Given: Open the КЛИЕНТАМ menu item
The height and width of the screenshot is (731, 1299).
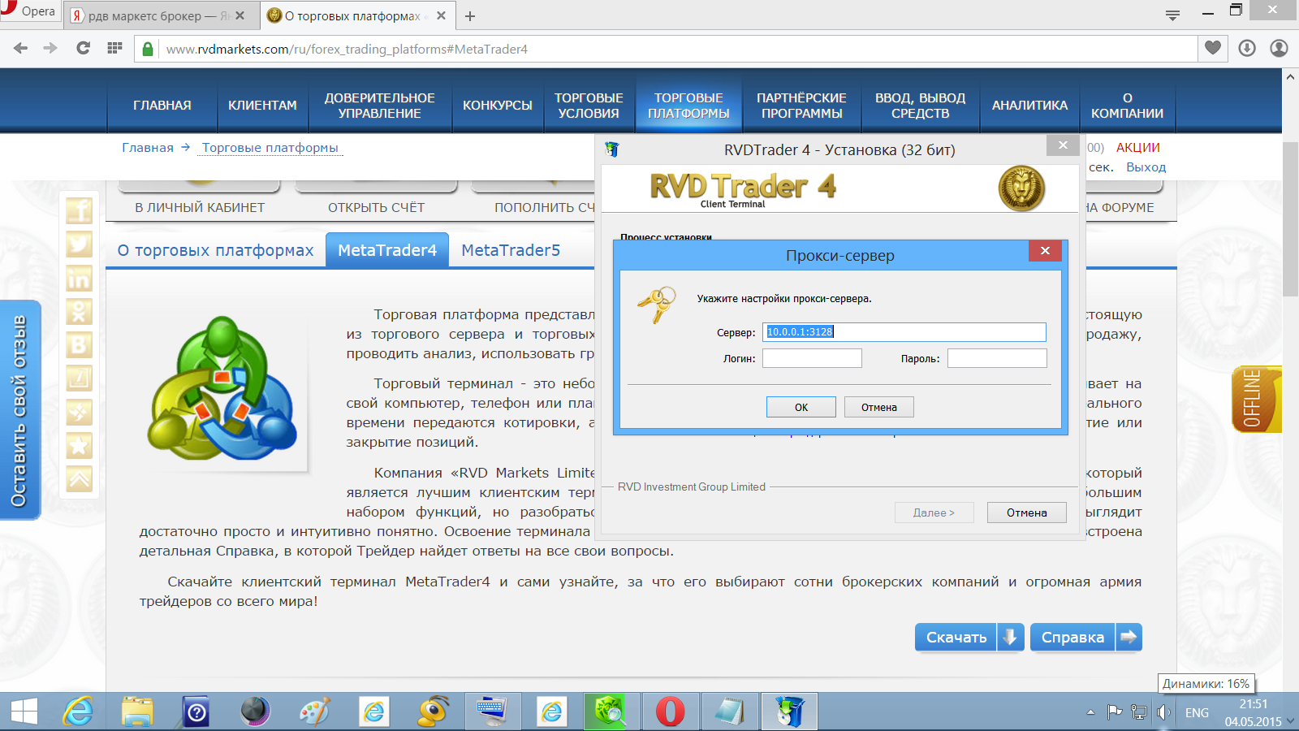Looking at the screenshot, I should point(263,106).
